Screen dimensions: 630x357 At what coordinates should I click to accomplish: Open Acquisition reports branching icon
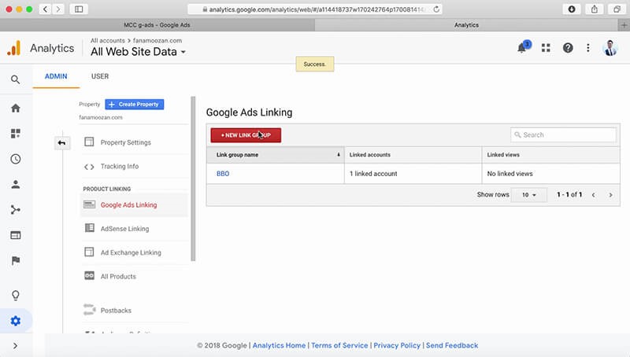(x=15, y=210)
